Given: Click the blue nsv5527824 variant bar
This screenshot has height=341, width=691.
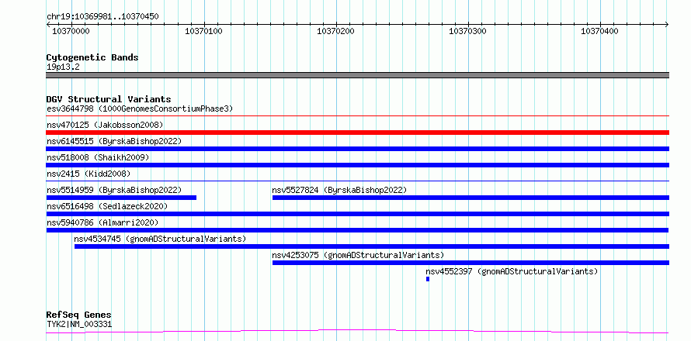Looking at the screenshot, I should (471, 198).
